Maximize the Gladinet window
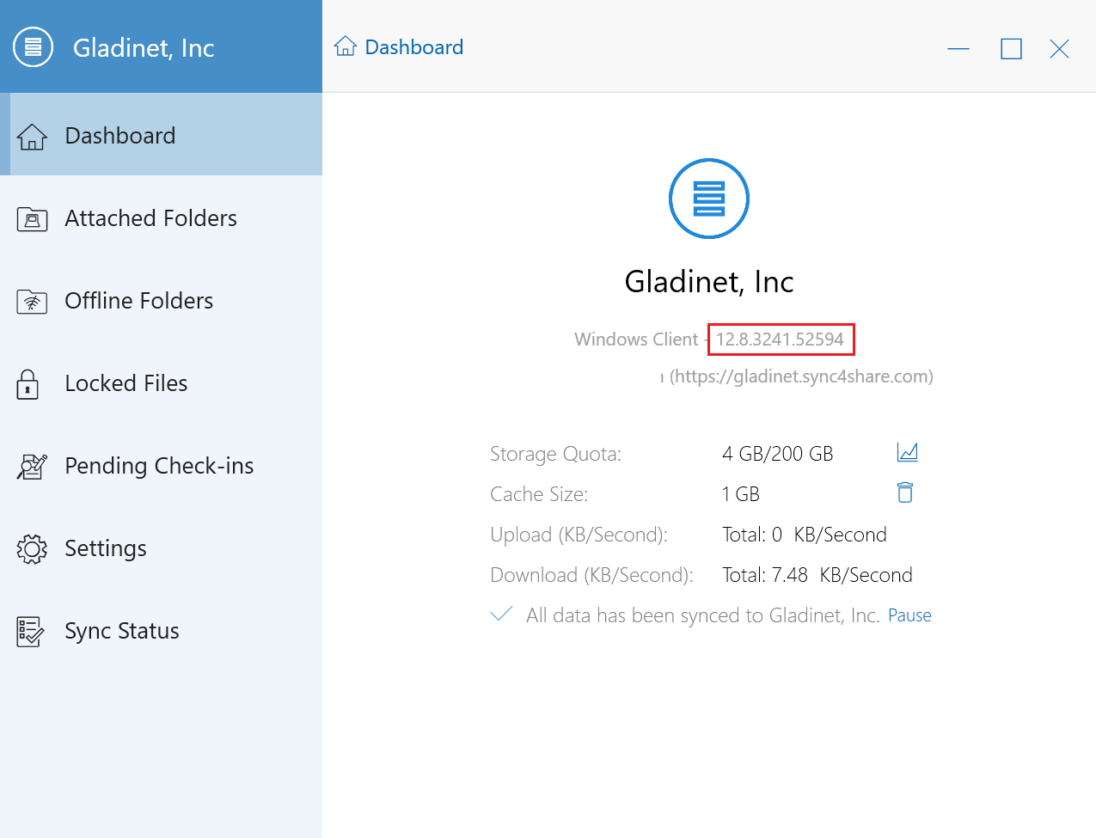The width and height of the screenshot is (1096, 838). point(1011,49)
